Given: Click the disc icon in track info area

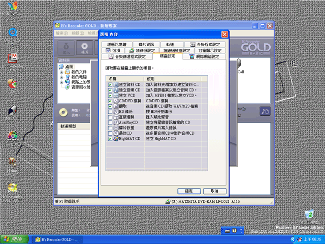Looking at the screenshot, I should [x=63, y=112].
